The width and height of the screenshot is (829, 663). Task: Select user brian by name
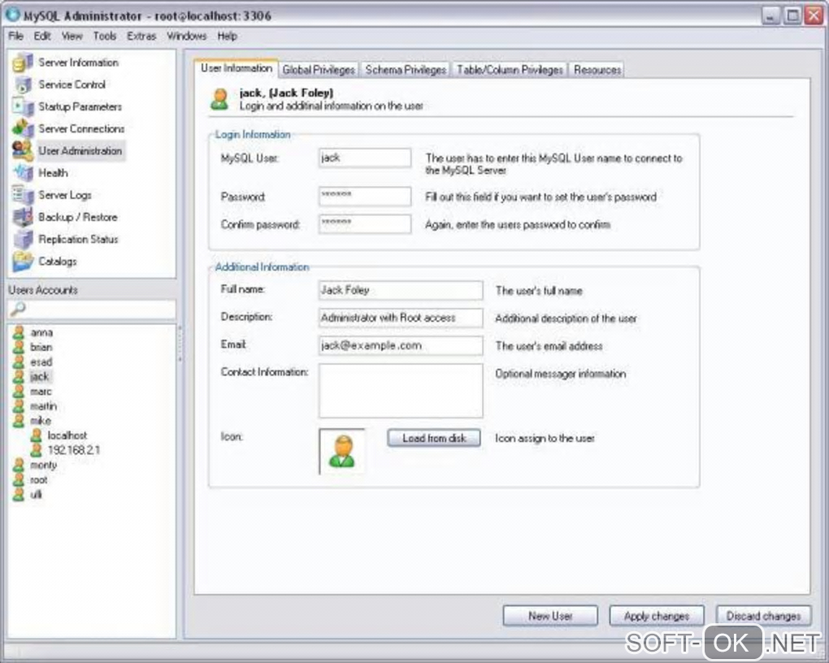41,348
